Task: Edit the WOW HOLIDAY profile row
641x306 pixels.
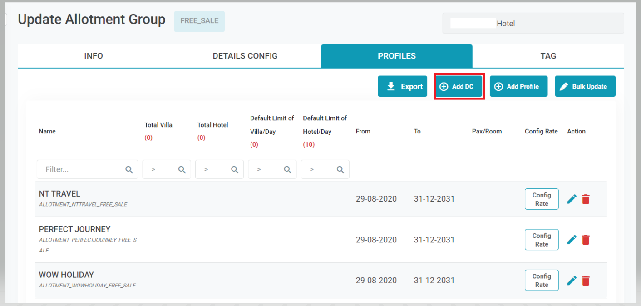Action: pos(572,281)
